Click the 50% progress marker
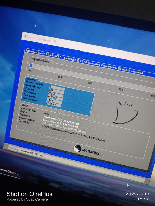The width and height of the screenshot is (155, 206). 90,83
